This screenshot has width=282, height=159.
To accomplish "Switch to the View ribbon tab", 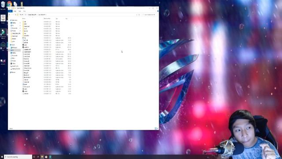I will tap(24, 11).
